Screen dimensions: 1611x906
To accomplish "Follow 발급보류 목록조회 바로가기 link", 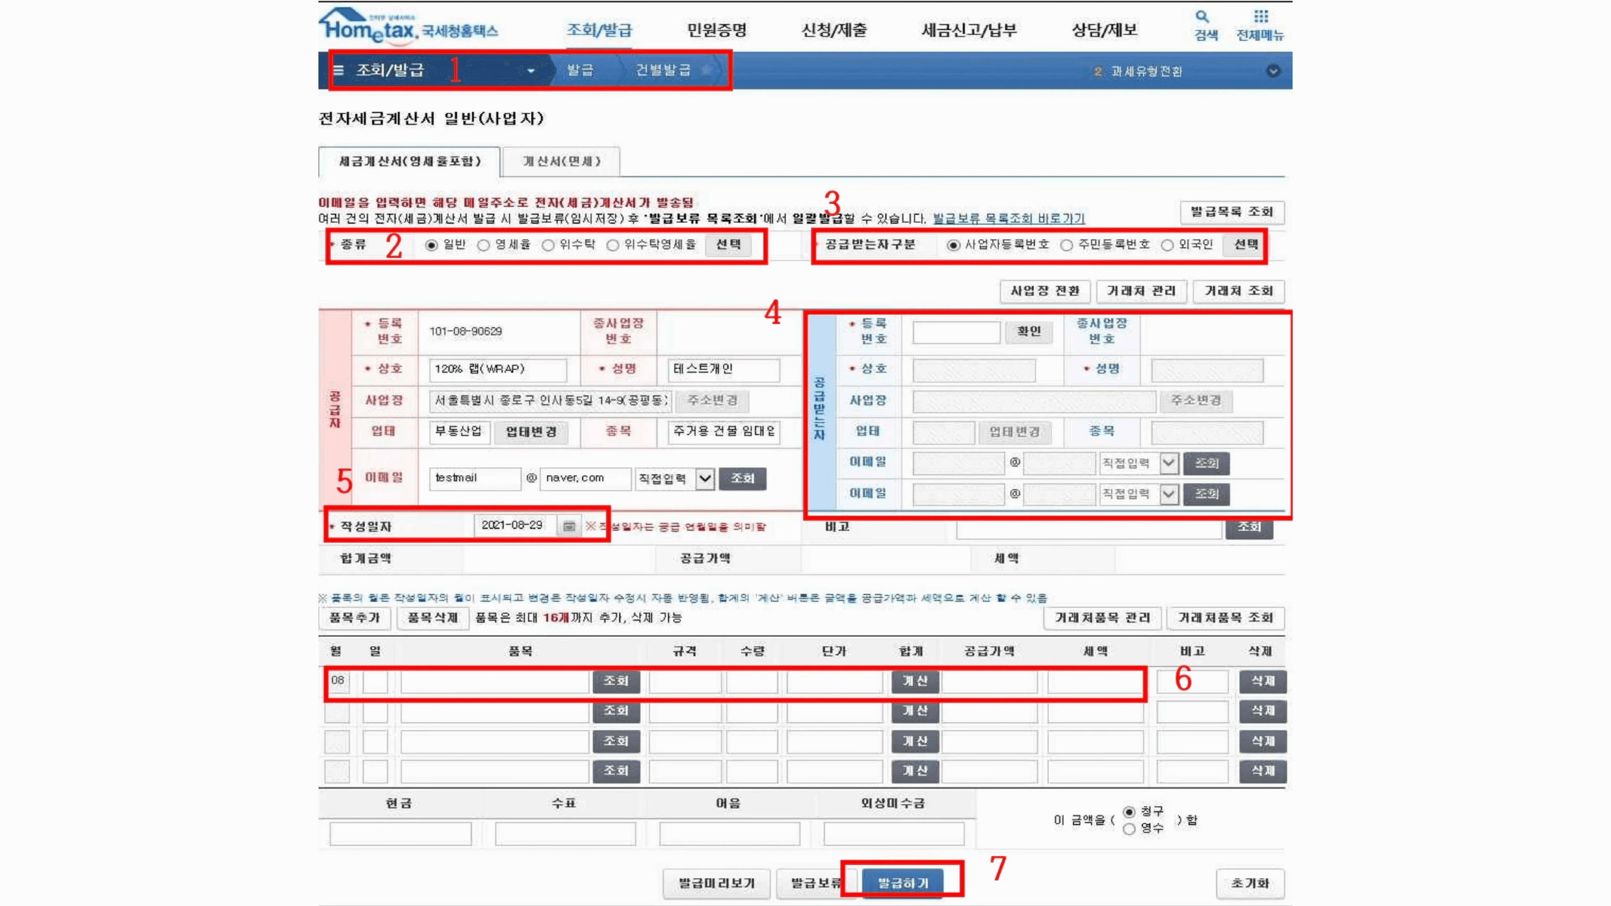I will pyautogui.click(x=1009, y=219).
